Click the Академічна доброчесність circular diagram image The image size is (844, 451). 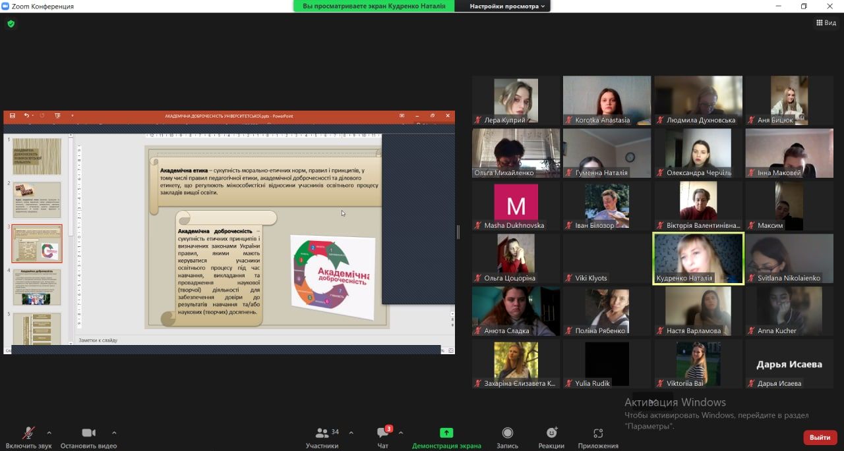pyautogui.click(x=332, y=277)
